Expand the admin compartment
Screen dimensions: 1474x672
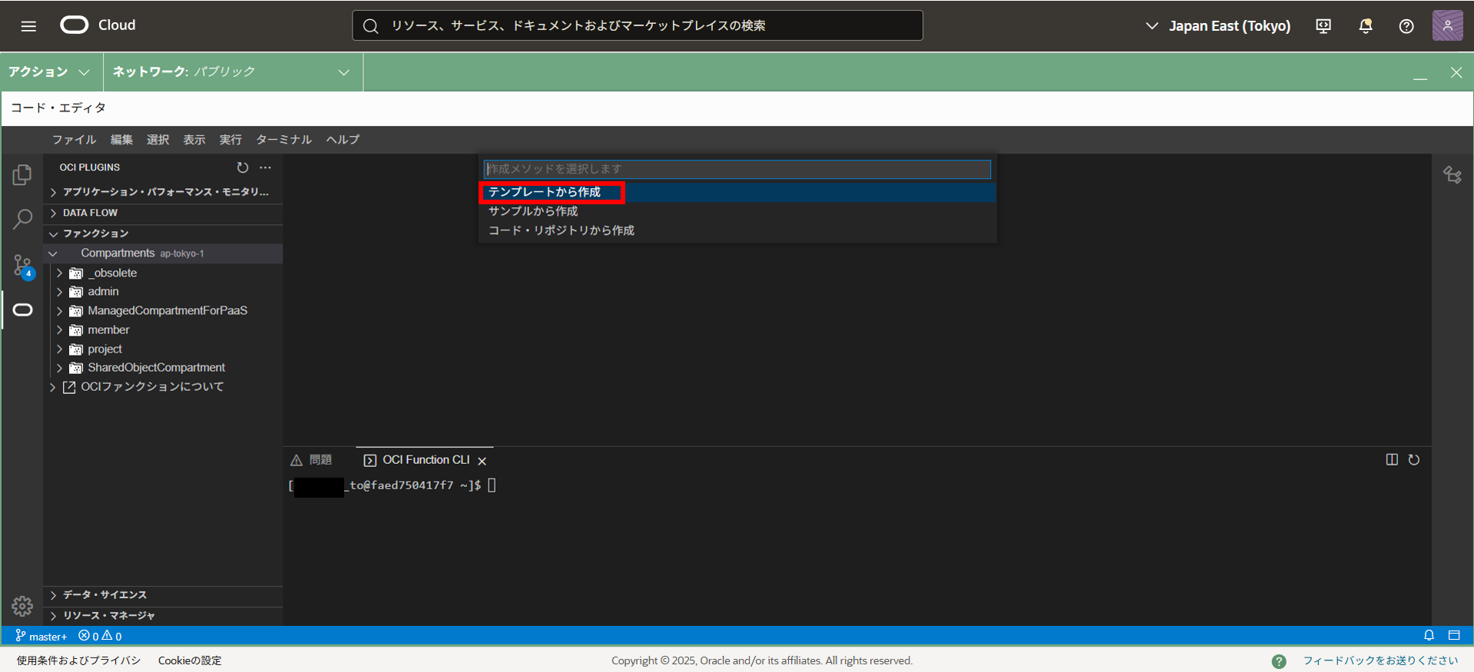[163, 292]
